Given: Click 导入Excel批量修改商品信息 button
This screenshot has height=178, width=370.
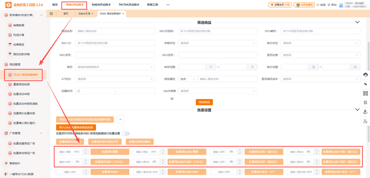Looking at the screenshot, I should coord(76,127).
